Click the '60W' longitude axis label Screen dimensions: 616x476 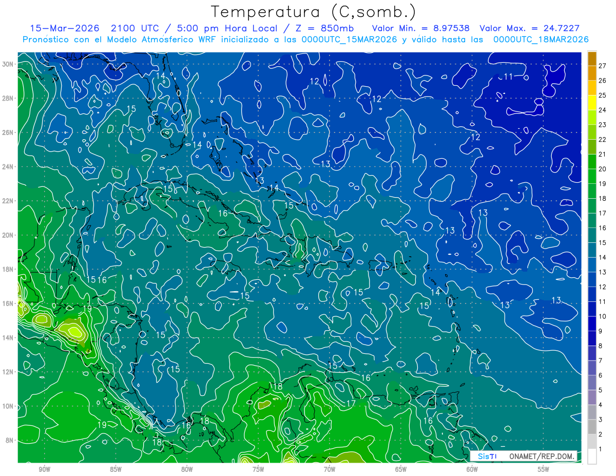472,469
